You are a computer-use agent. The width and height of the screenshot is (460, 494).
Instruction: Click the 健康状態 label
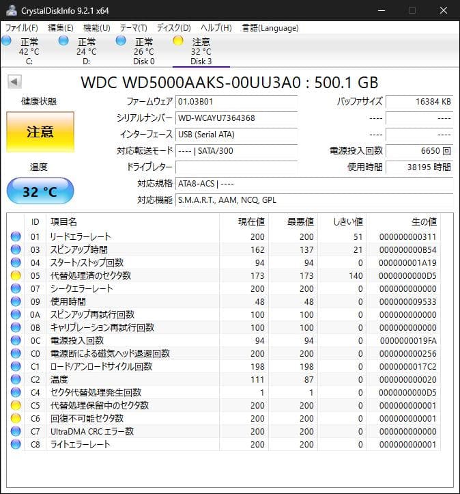(x=39, y=101)
